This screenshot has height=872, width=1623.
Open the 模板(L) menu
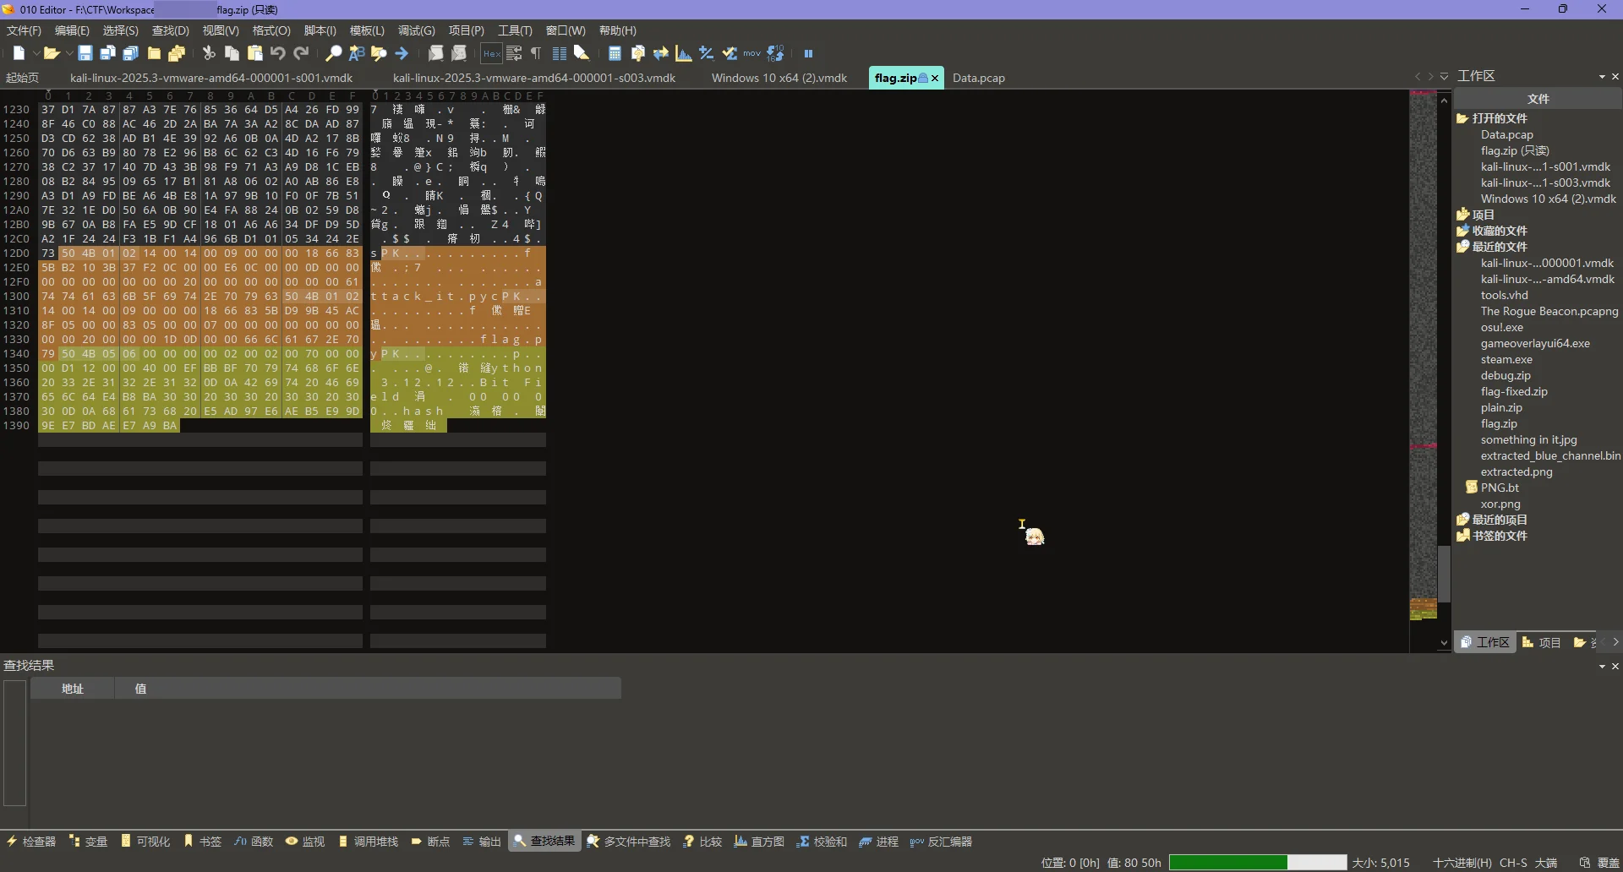366,30
